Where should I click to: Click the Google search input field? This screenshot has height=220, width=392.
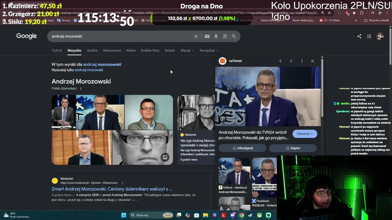pyautogui.click(x=122, y=36)
